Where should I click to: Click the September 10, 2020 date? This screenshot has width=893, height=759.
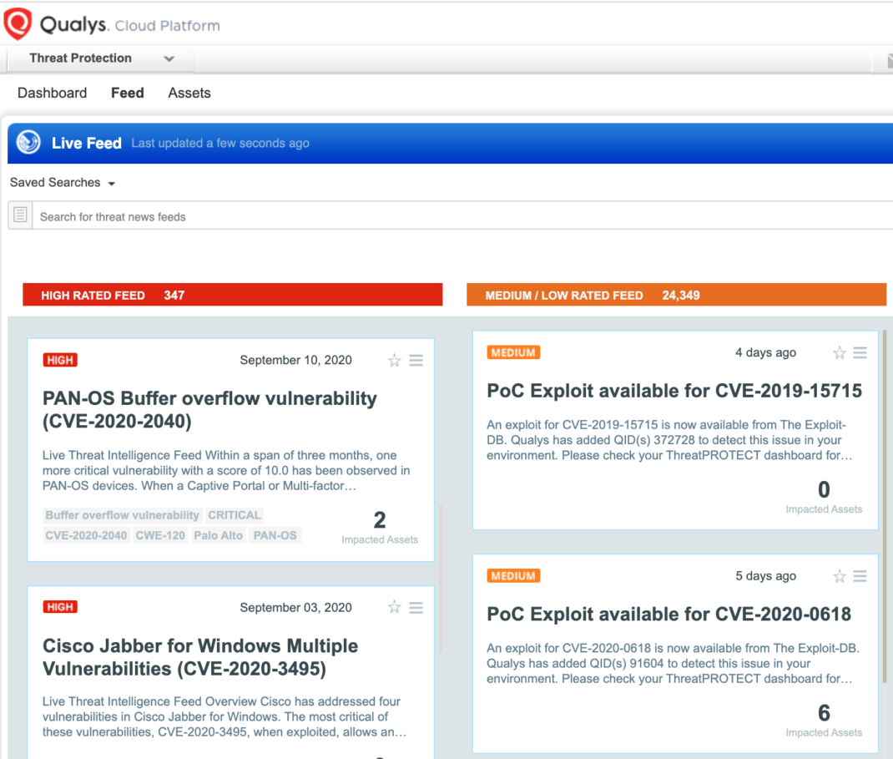[x=295, y=360]
